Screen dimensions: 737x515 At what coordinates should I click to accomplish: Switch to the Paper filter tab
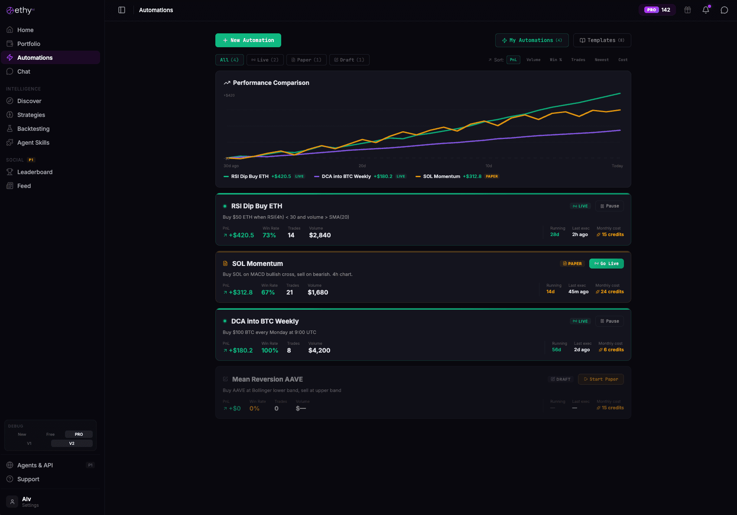(x=306, y=60)
